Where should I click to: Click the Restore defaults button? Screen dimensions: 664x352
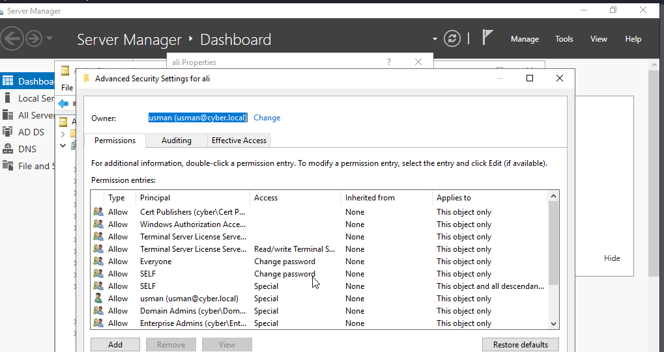pyautogui.click(x=521, y=344)
